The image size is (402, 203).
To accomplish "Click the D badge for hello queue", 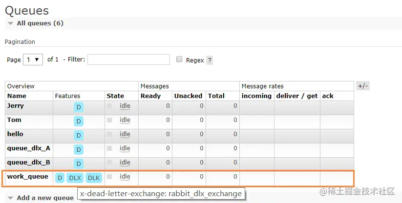I will [79, 135].
